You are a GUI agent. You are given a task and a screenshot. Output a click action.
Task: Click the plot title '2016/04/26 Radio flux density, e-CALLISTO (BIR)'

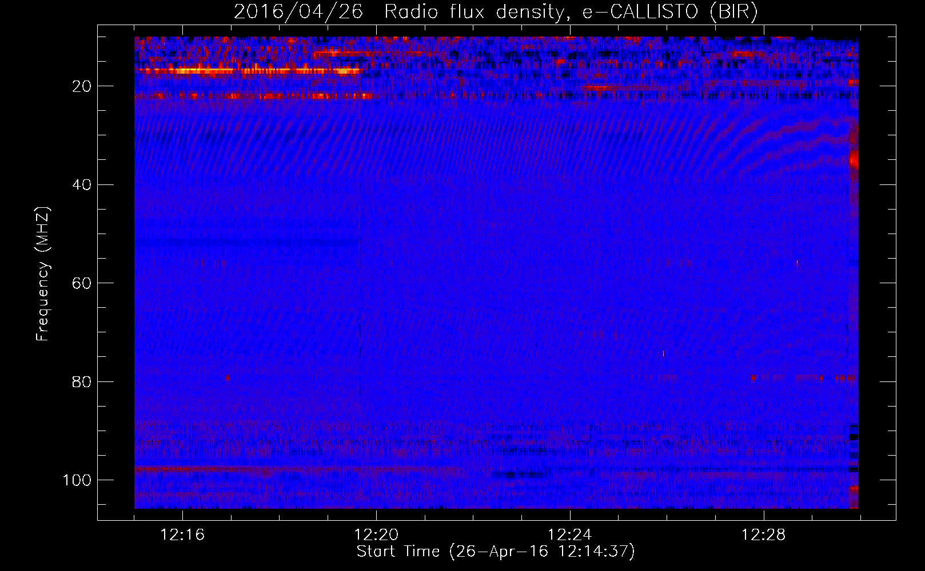click(x=496, y=11)
